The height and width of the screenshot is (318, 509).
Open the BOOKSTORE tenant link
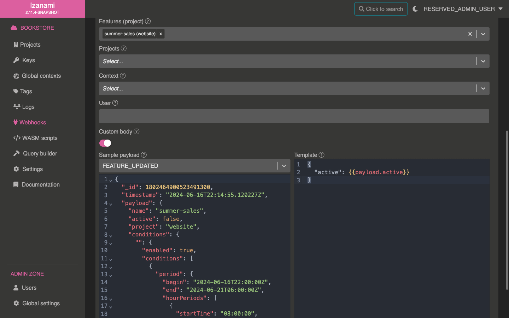tap(37, 28)
